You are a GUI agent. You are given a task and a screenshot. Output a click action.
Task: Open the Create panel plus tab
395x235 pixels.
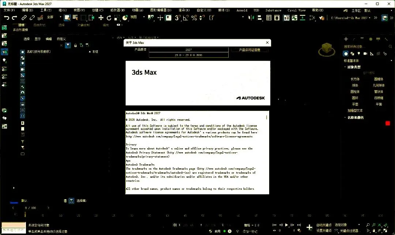click(346, 39)
